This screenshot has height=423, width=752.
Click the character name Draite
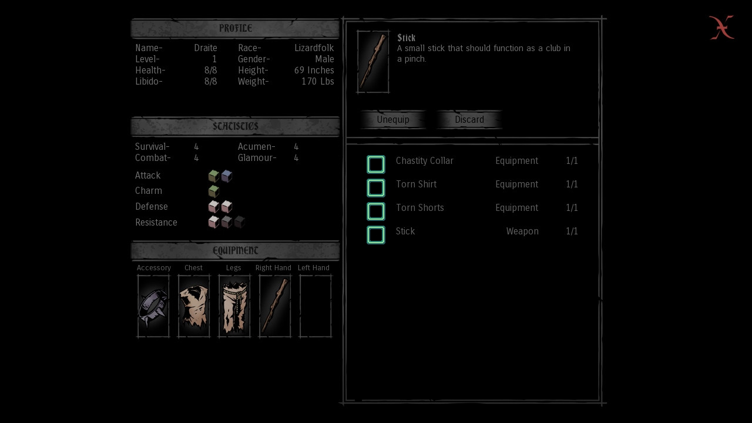[x=206, y=48]
